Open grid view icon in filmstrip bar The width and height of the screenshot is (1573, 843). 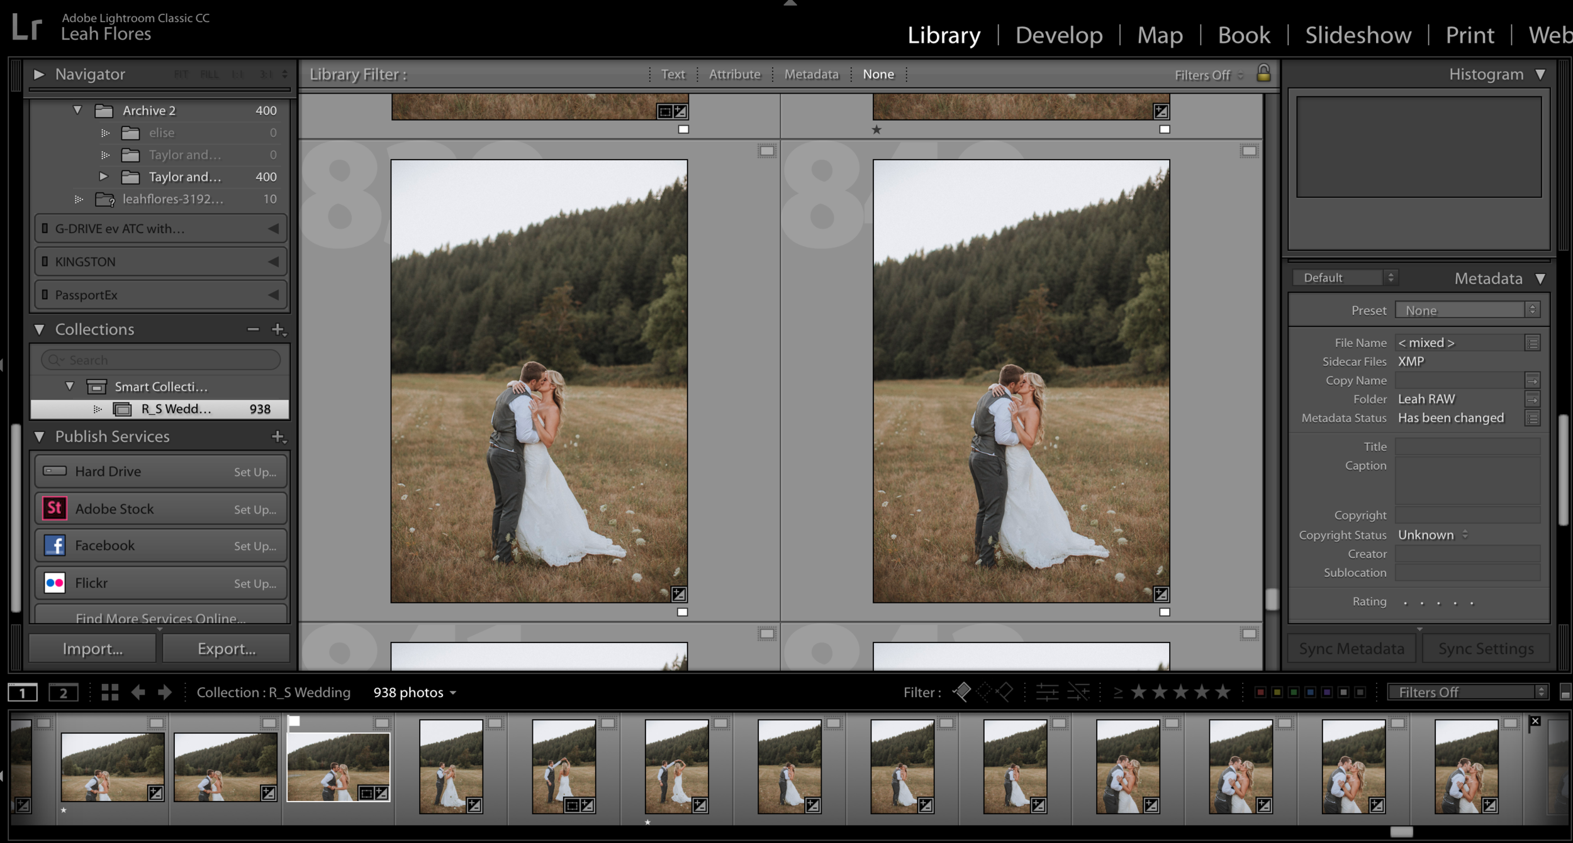pyautogui.click(x=110, y=692)
